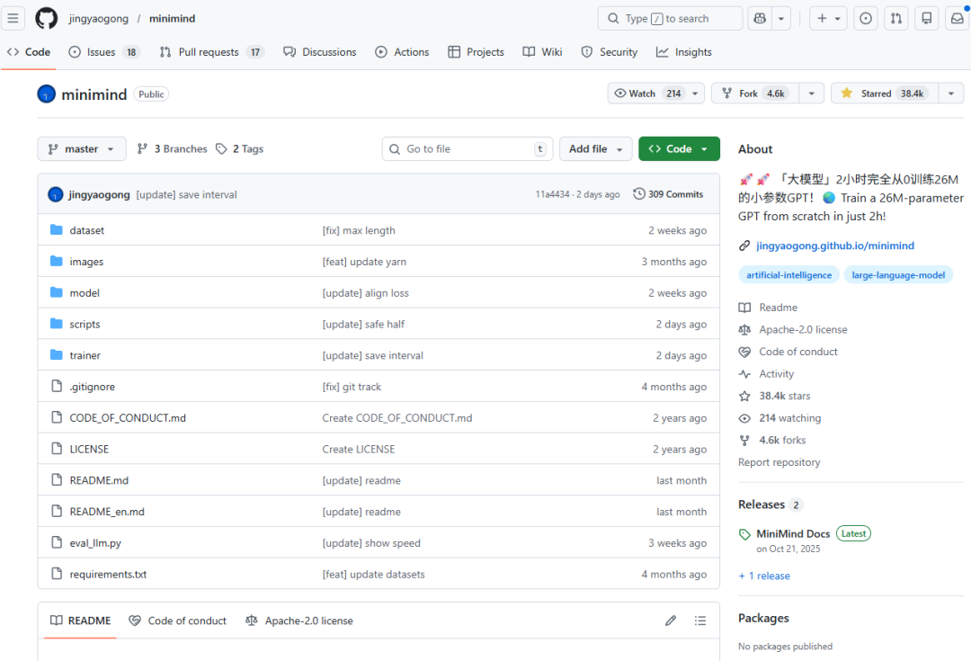Go to GitHub homepage via Octocat logo
Screen dimensions: 971x661
(x=47, y=18)
